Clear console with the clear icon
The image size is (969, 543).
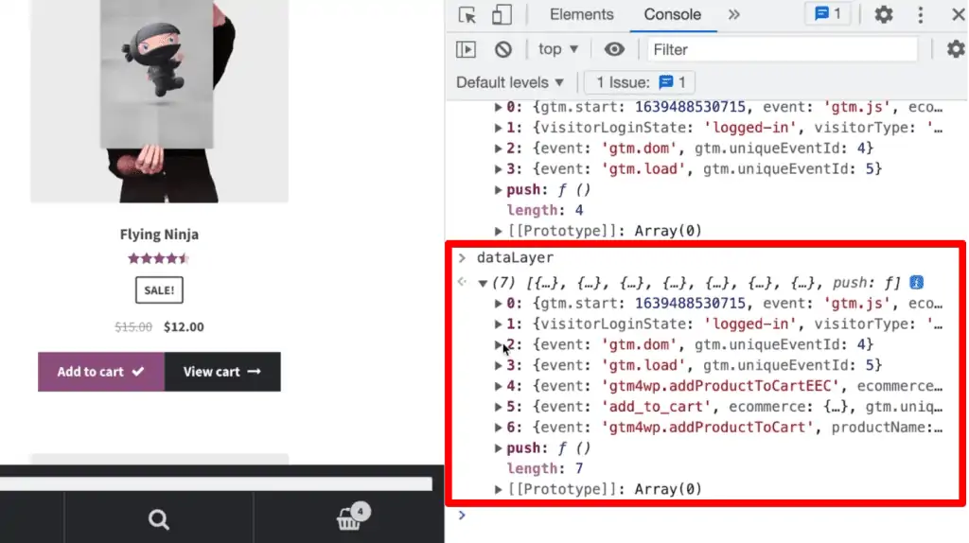point(503,49)
